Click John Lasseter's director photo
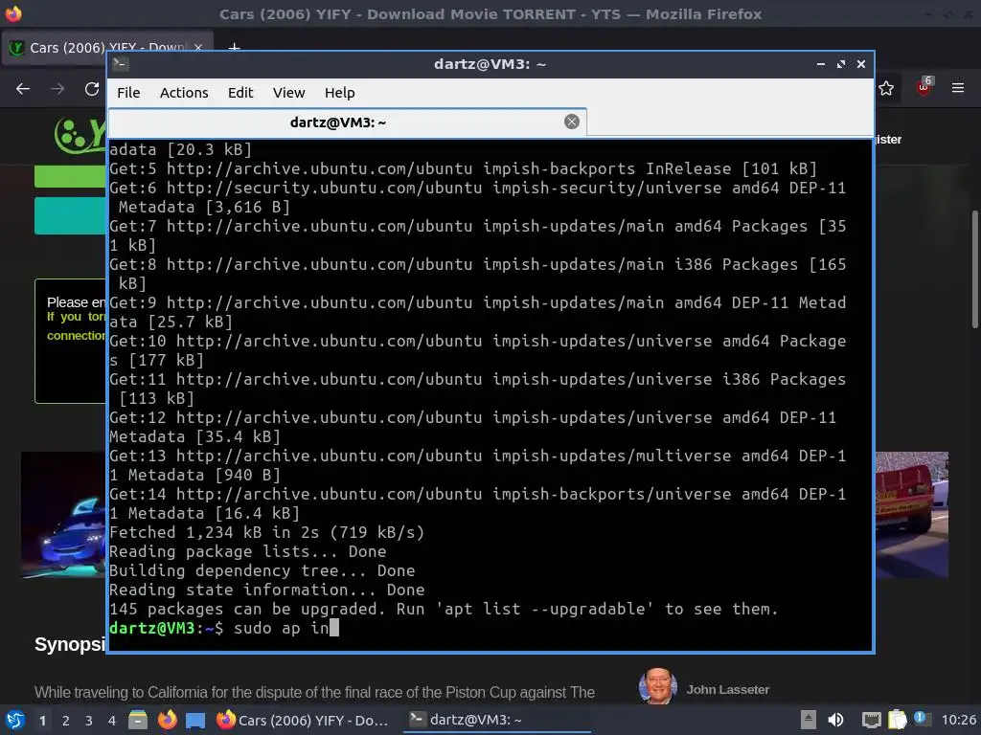Screen dimensions: 981x735 (x=657, y=685)
